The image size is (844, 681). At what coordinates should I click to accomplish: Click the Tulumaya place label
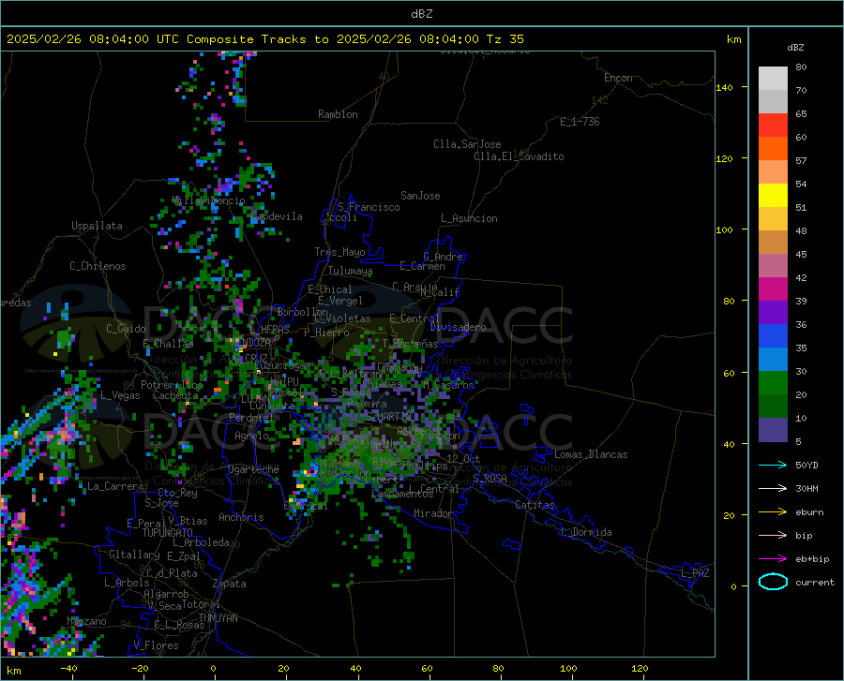coord(350,271)
